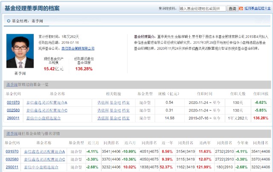This screenshot has width=273, height=172.
Task: Focus the fund manager name search field
Action: [202, 8]
